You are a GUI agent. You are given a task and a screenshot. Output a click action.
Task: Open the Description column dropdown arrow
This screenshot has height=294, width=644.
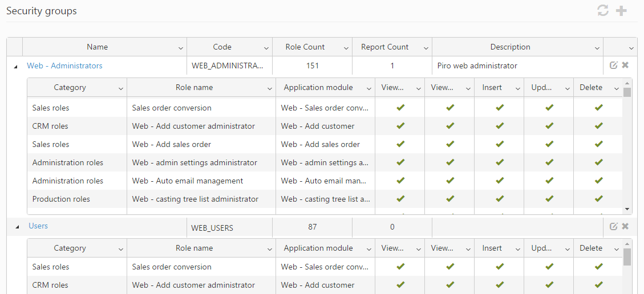point(597,48)
